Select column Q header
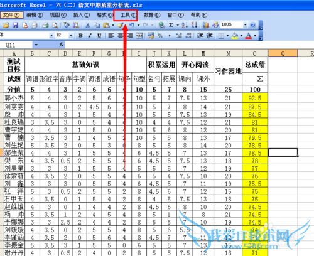 tap(283, 53)
